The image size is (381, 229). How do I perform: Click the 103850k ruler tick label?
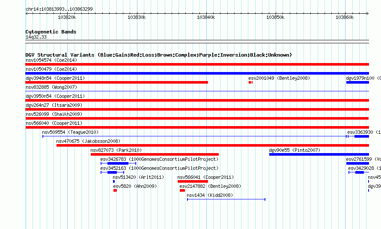tap(275, 17)
